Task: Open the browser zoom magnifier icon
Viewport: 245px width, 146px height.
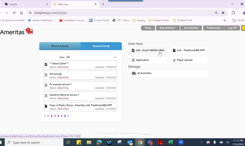Action: (216, 13)
